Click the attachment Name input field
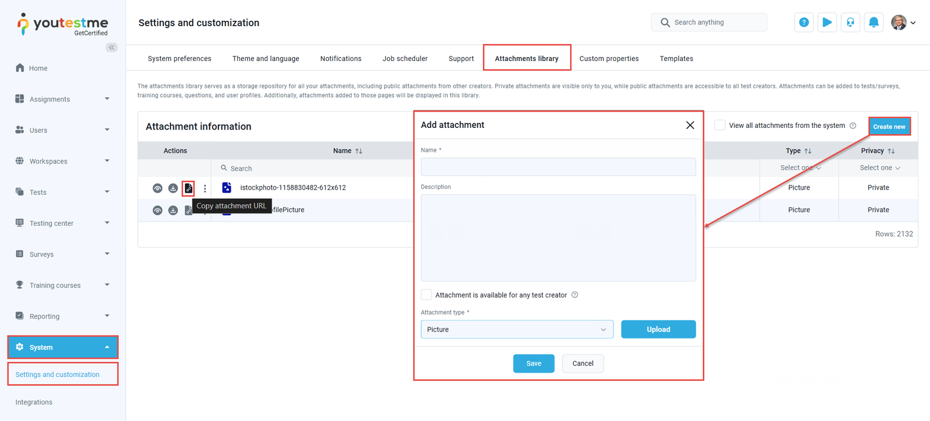930x421 pixels. pyautogui.click(x=558, y=167)
